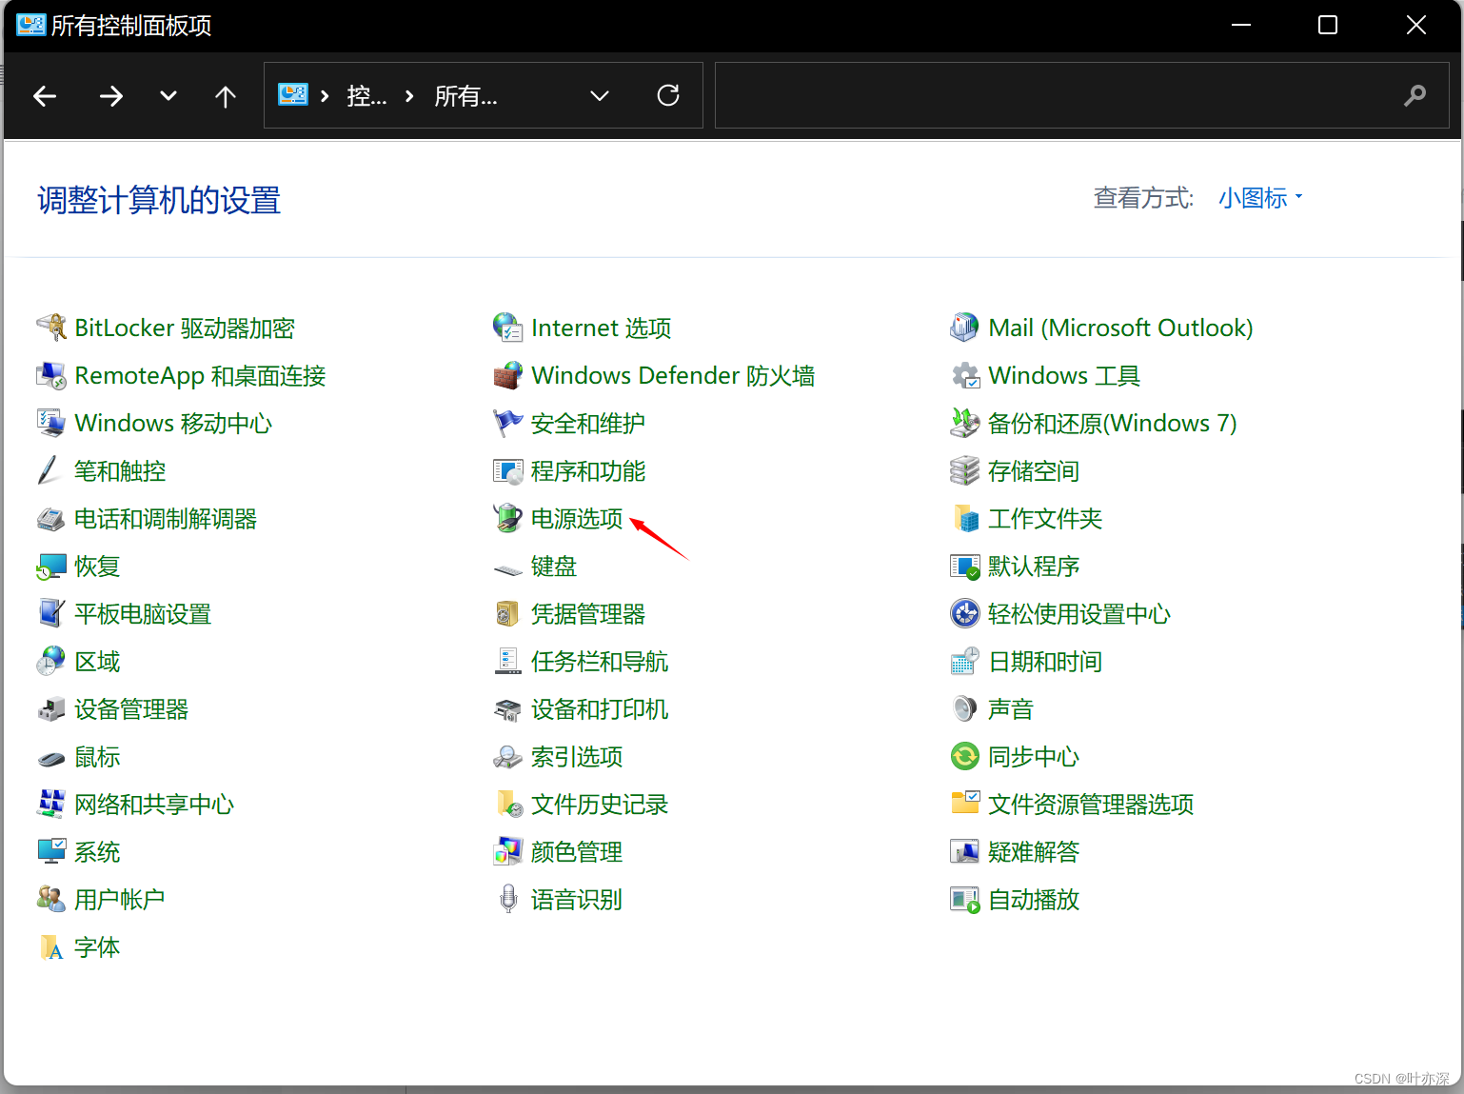Click 文件资源管理器选项 folder icon
This screenshot has height=1094, width=1464.
click(964, 804)
